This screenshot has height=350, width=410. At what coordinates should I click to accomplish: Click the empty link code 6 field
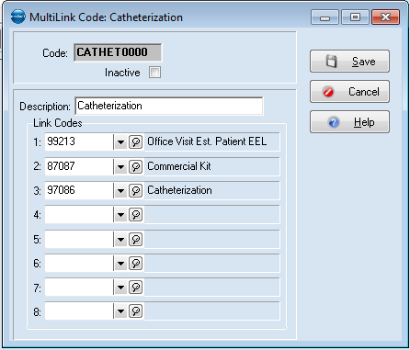point(79,263)
